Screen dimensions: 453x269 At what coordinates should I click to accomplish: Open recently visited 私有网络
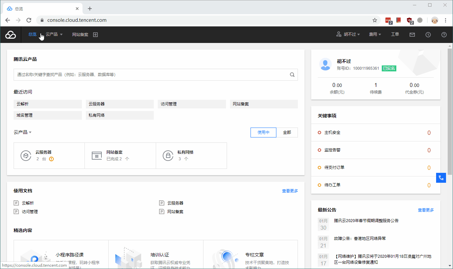pos(120,115)
